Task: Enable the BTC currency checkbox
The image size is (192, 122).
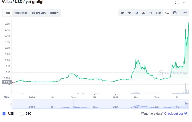Action: pos(22,114)
